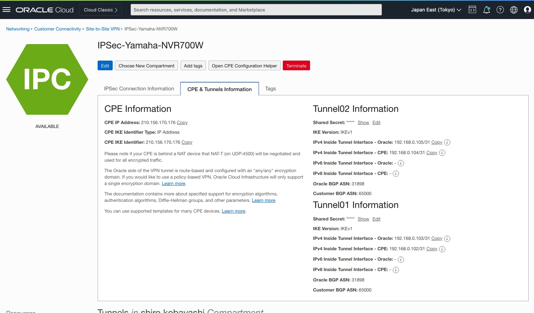This screenshot has height=313, width=534.
Task: Show the Tunnel01 shared secret
Action: [x=363, y=219]
